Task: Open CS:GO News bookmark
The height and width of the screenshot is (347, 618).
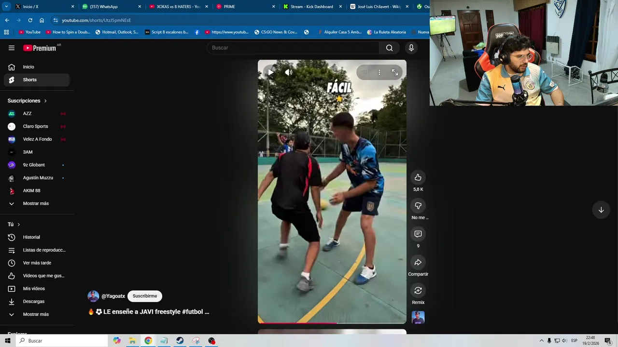Action: (276, 32)
